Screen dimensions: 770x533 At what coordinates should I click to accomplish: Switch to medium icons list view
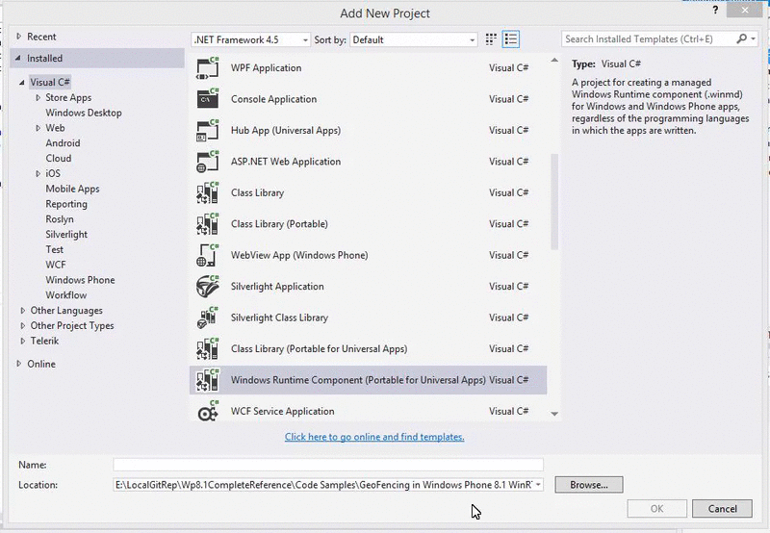tap(511, 39)
